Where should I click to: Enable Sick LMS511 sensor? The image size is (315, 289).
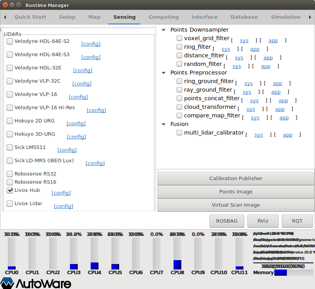(x=10, y=147)
